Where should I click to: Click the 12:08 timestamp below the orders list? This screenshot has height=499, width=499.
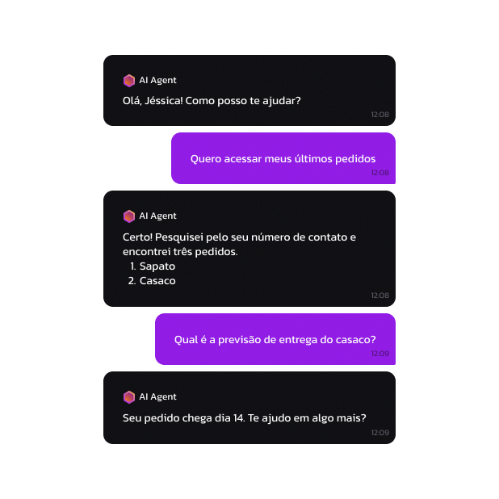click(379, 296)
